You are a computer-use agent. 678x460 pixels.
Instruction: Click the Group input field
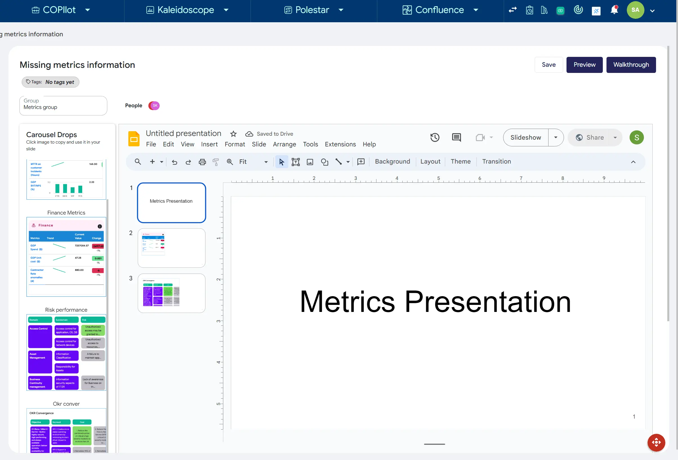pyautogui.click(x=63, y=106)
